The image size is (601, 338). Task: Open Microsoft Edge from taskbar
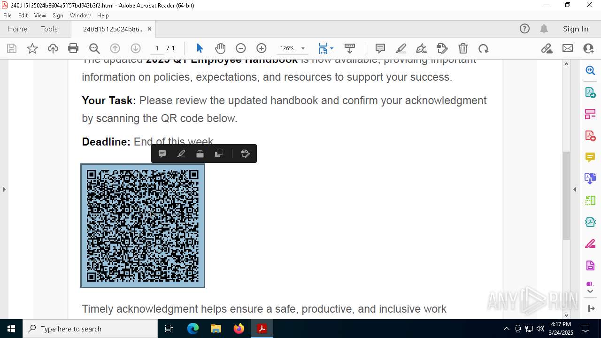[x=193, y=329]
